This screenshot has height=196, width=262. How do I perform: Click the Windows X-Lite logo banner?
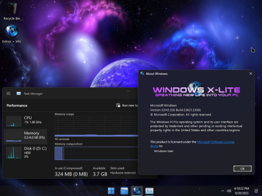point(196,90)
